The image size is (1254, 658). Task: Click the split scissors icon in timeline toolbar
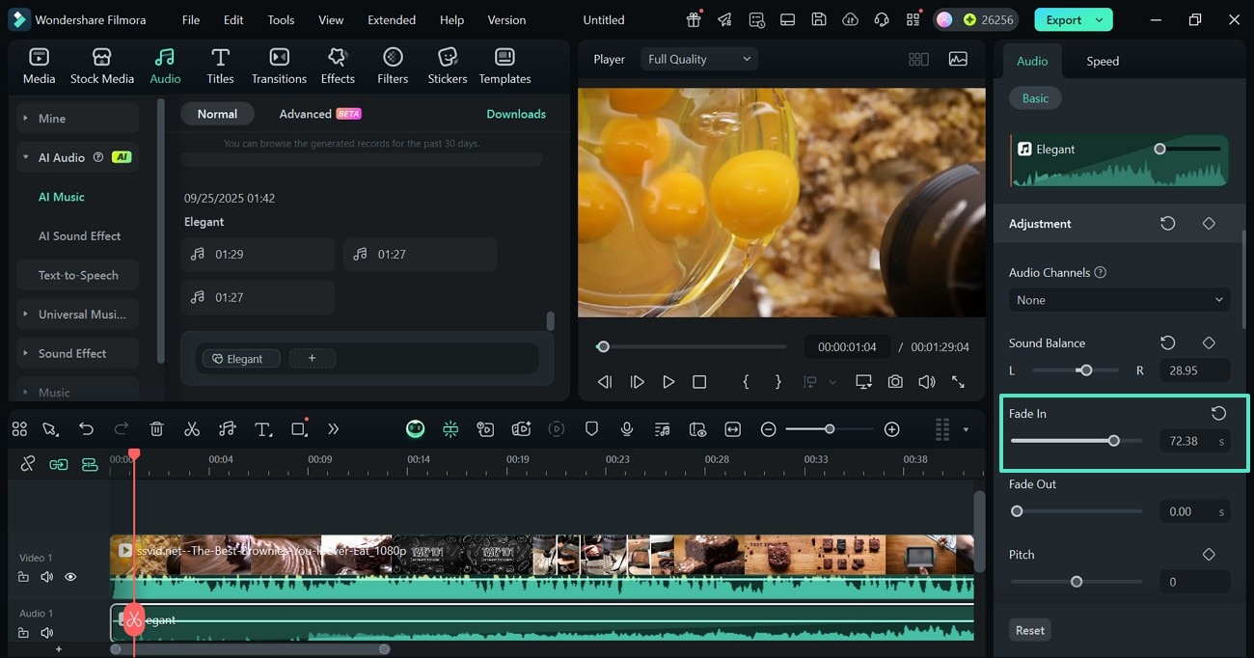(x=192, y=429)
